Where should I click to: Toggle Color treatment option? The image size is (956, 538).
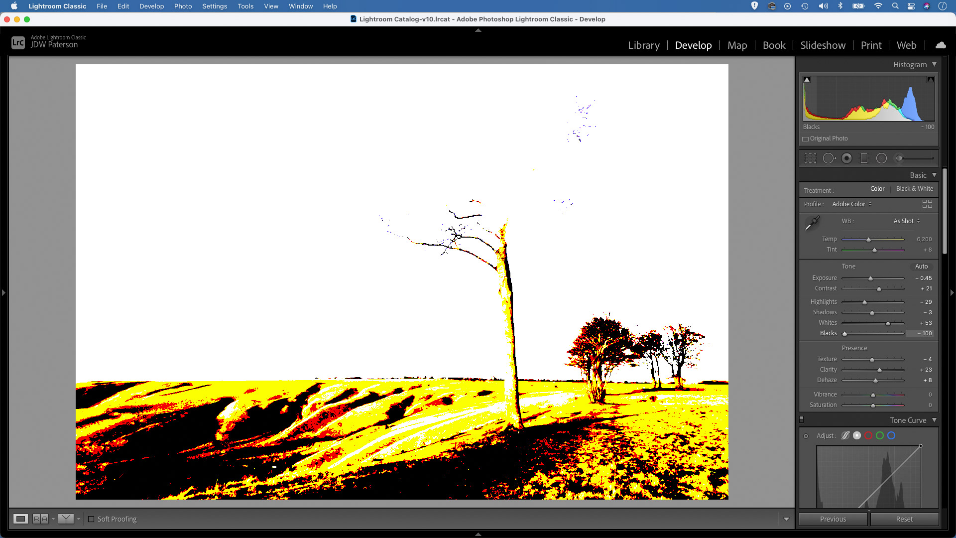point(877,188)
